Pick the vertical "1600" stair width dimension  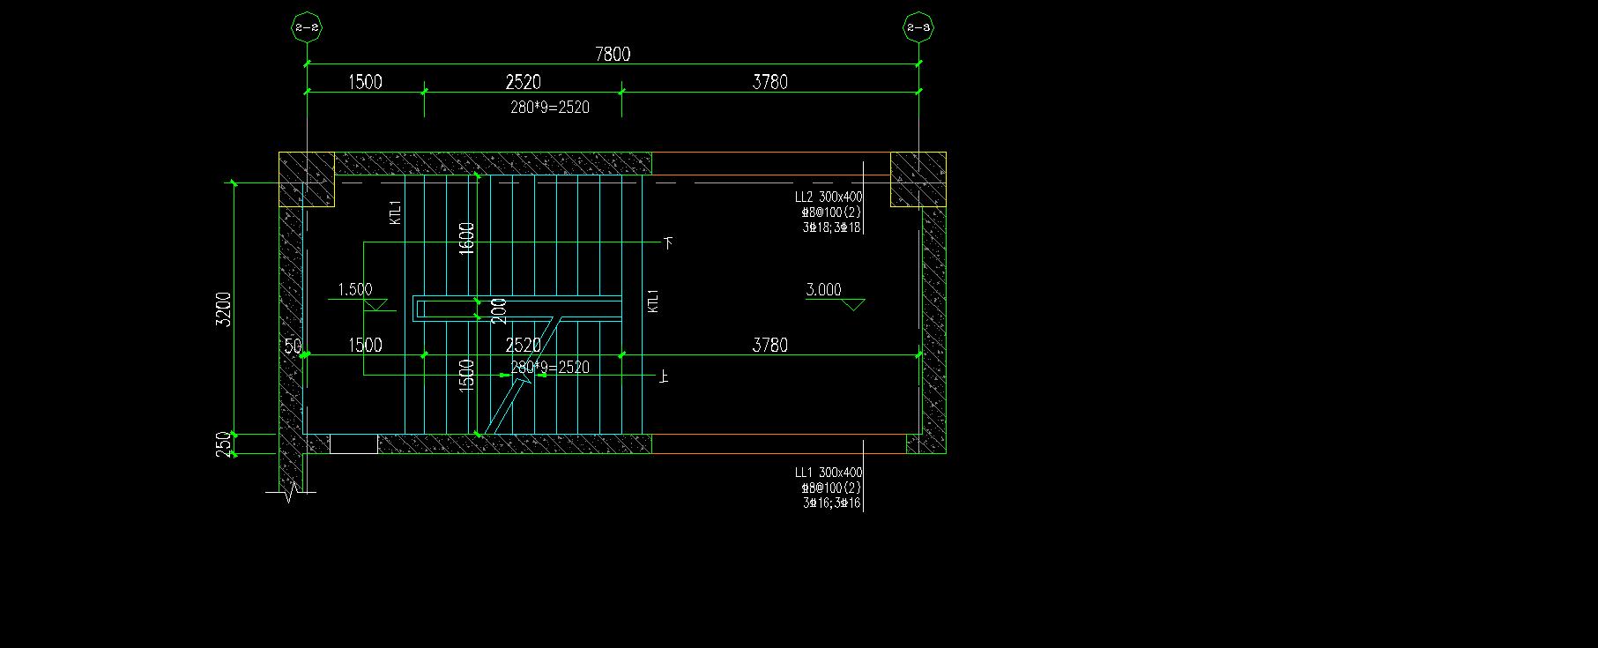(467, 239)
